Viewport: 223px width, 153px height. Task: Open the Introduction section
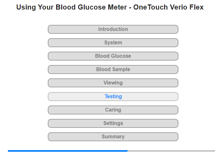(x=113, y=29)
